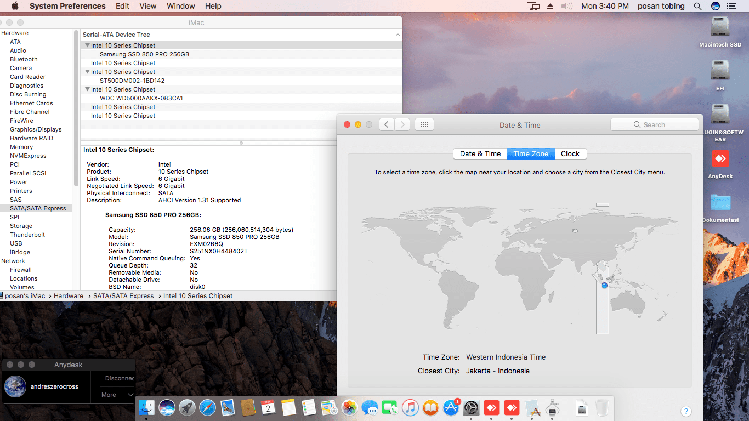
Task: Switch to the Date & Time tab
Action: [x=480, y=153]
